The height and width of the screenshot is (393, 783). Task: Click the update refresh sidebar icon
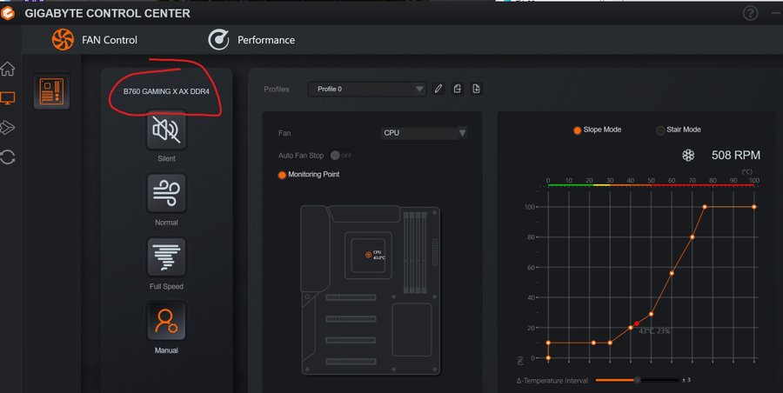coord(8,157)
